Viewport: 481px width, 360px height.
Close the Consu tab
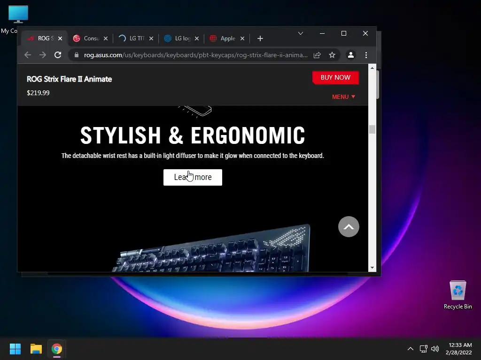tap(106, 38)
